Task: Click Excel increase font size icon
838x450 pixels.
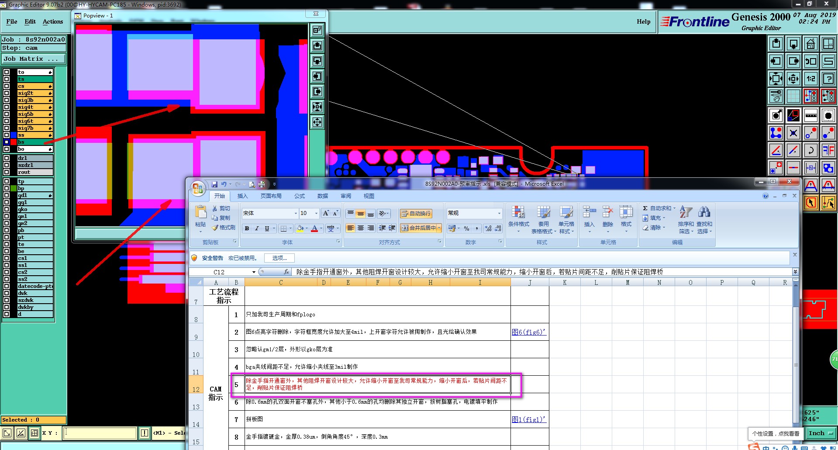Action: [x=326, y=213]
